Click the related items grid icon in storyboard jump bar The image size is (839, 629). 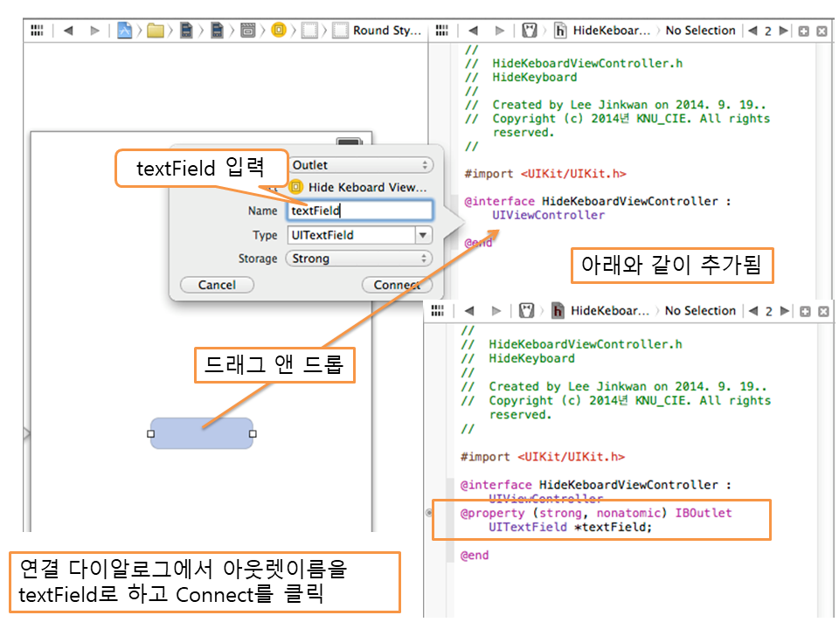(x=37, y=31)
